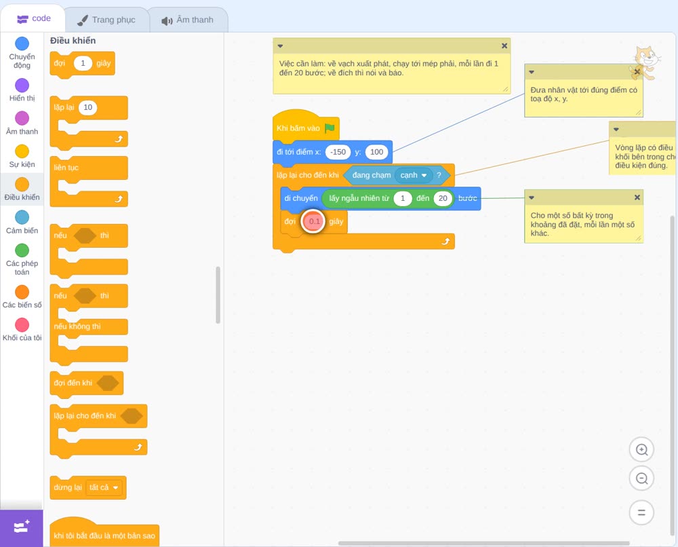This screenshot has width=678, height=547.
Task: Switch to the code tab
Action: tap(33, 18)
